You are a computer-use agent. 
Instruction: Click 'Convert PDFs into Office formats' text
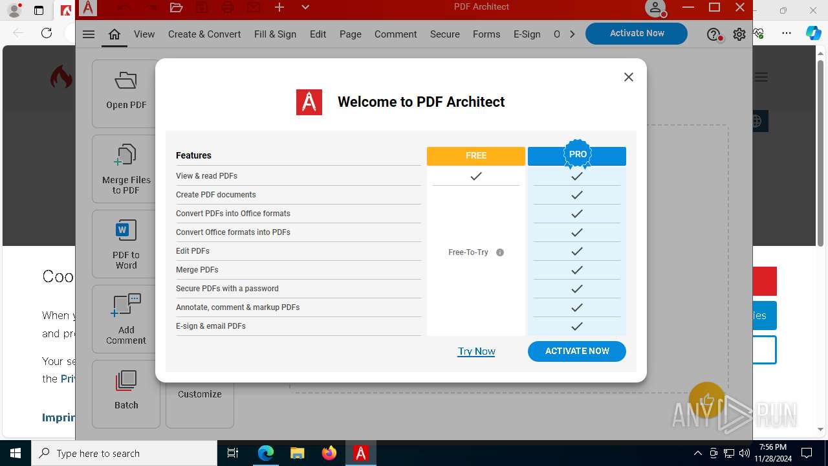click(x=233, y=214)
